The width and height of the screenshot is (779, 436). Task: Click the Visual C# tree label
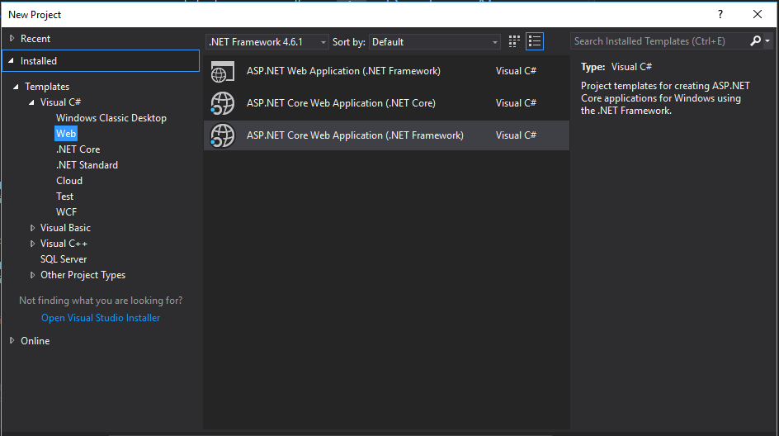point(60,102)
